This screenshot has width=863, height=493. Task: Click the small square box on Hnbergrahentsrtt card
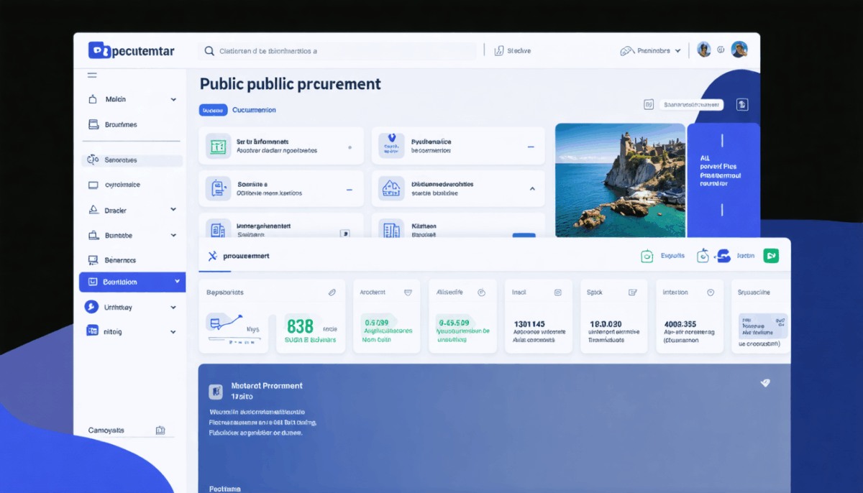(x=344, y=233)
